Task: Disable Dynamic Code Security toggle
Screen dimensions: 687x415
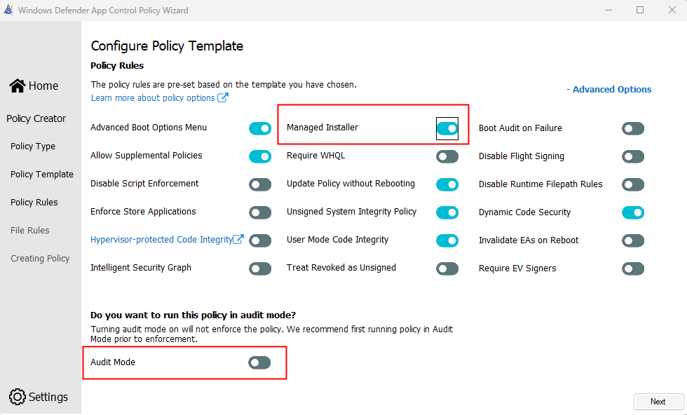Action: pos(633,212)
